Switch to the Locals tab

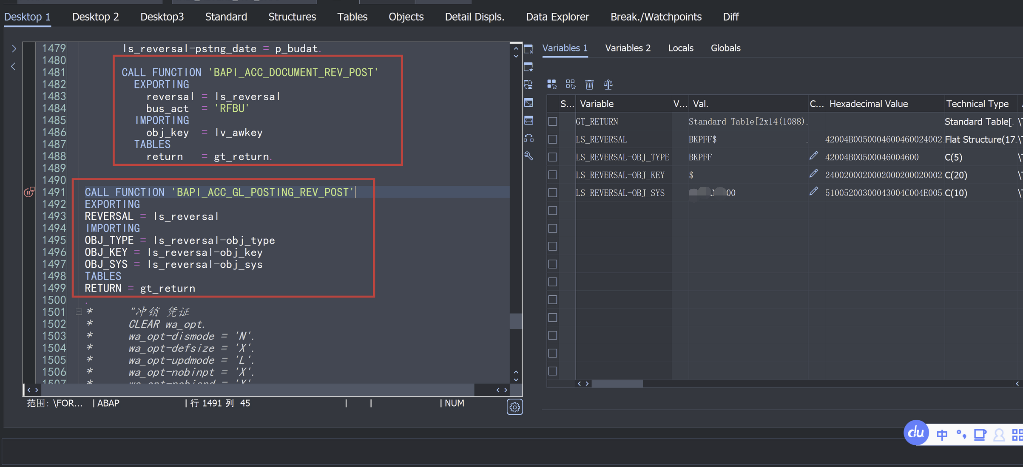[680, 48]
